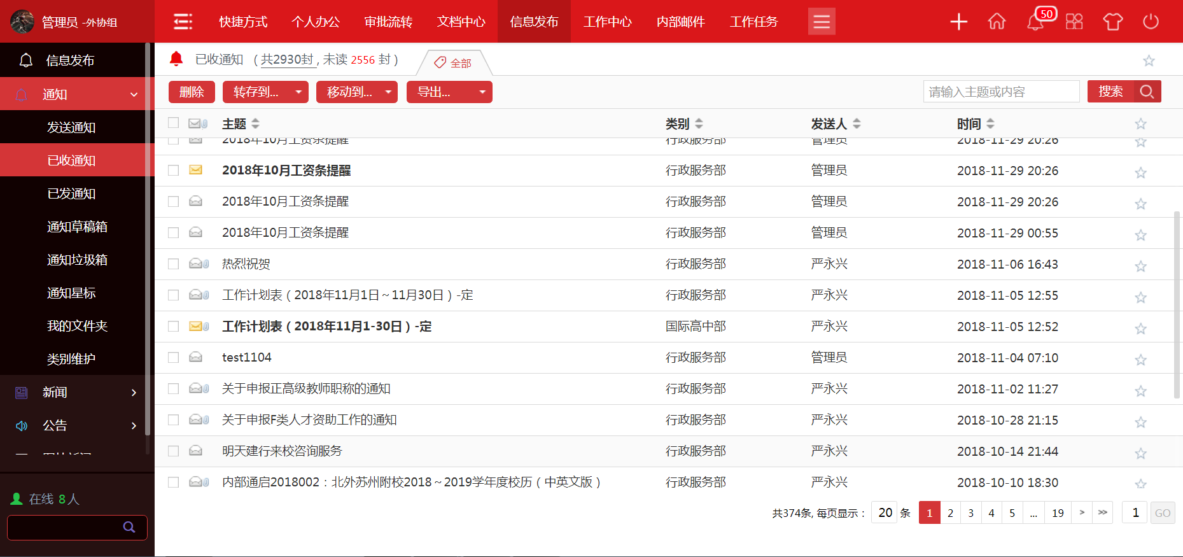Click the 请输入主题或内容 search field
The height and width of the screenshot is (557, 1183).
(x=1001, y=92)
